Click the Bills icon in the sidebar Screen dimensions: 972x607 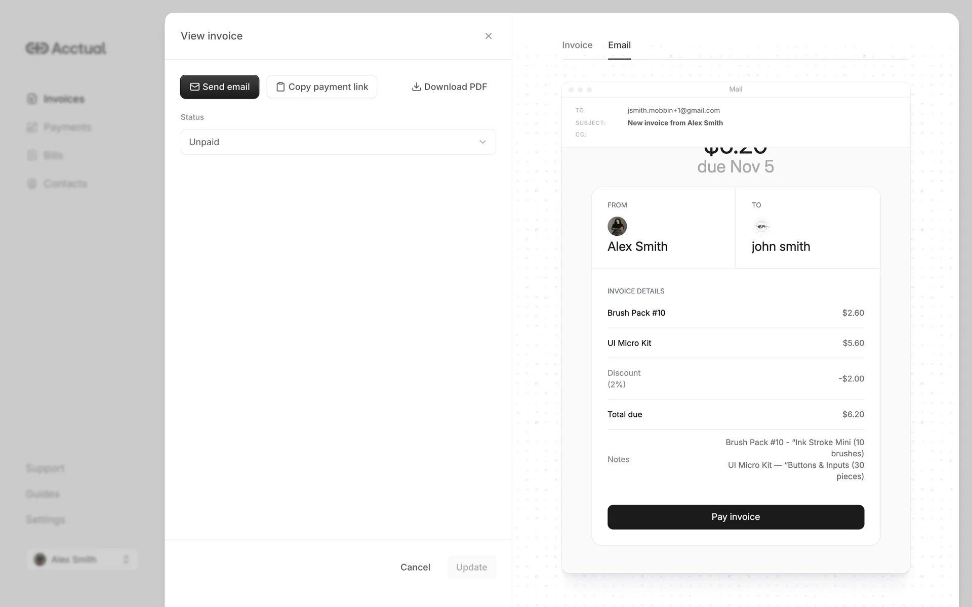coord(32,155)
